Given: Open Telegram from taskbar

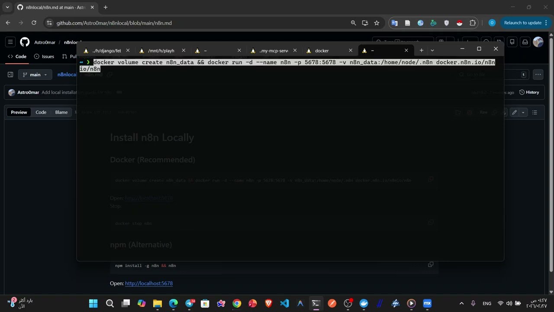Looking at the screenshot, I should [189, 303].
